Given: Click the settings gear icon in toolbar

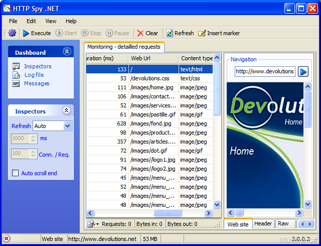Looking at the screenshot, I should pos(13,33).
